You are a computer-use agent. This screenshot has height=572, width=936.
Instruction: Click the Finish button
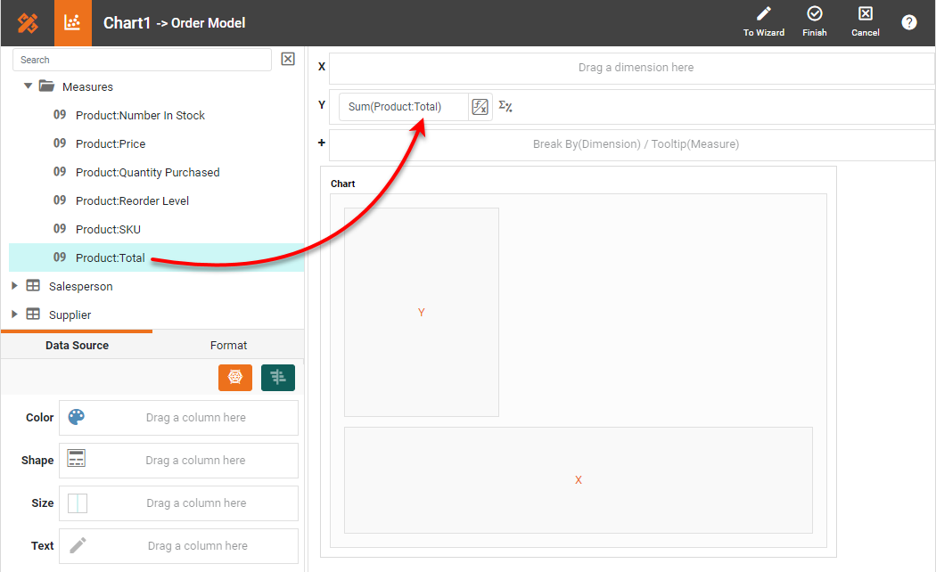[x=814, y=21]
